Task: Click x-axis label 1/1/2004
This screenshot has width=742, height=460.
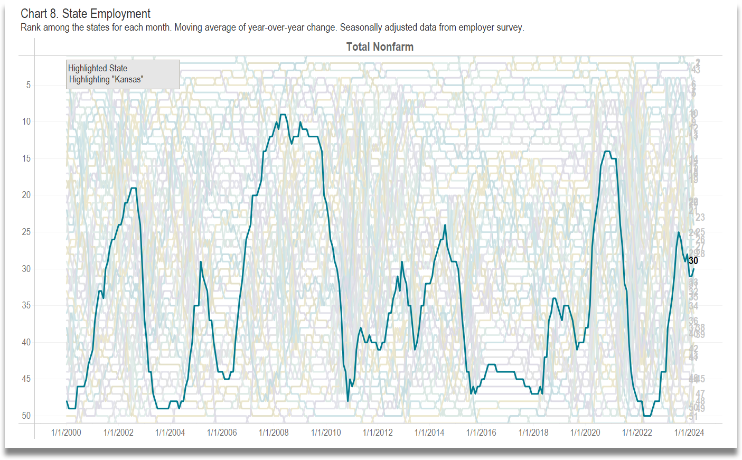Action: [x=170, y=433]
